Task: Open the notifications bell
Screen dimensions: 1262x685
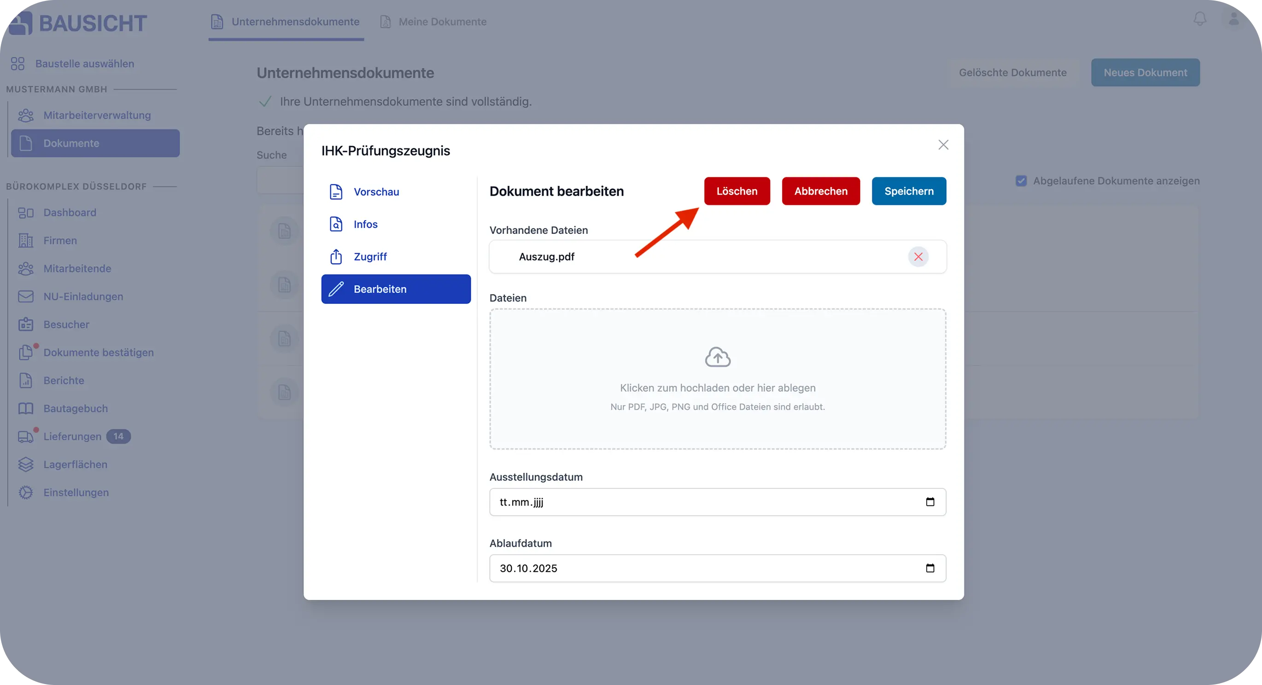Action: [1200, 18]
